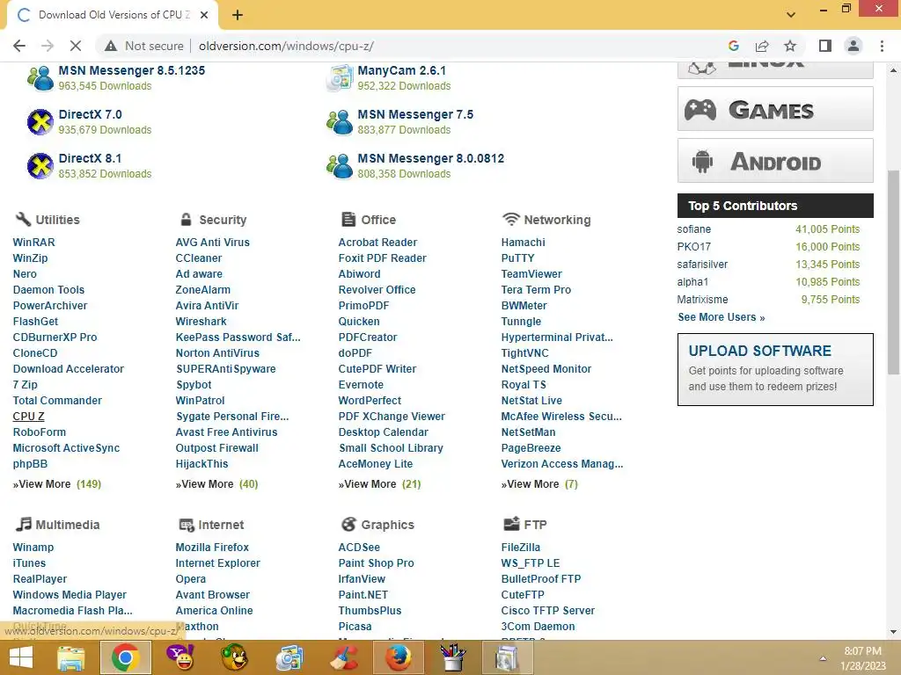The width and height of the screenshot is (901, 675).
Task: Click the share page icon
Action: (x=762, y=46)
